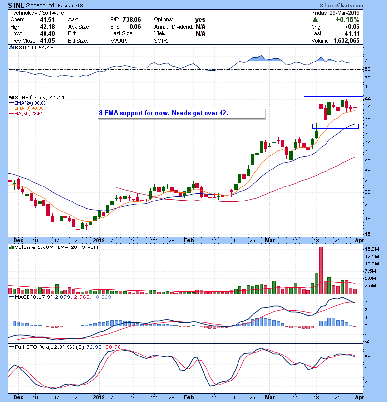Viewport: 387px width, 402px height.
Task: Click the Stoneco Ltd. company name
Action: [x=41, y=5]
